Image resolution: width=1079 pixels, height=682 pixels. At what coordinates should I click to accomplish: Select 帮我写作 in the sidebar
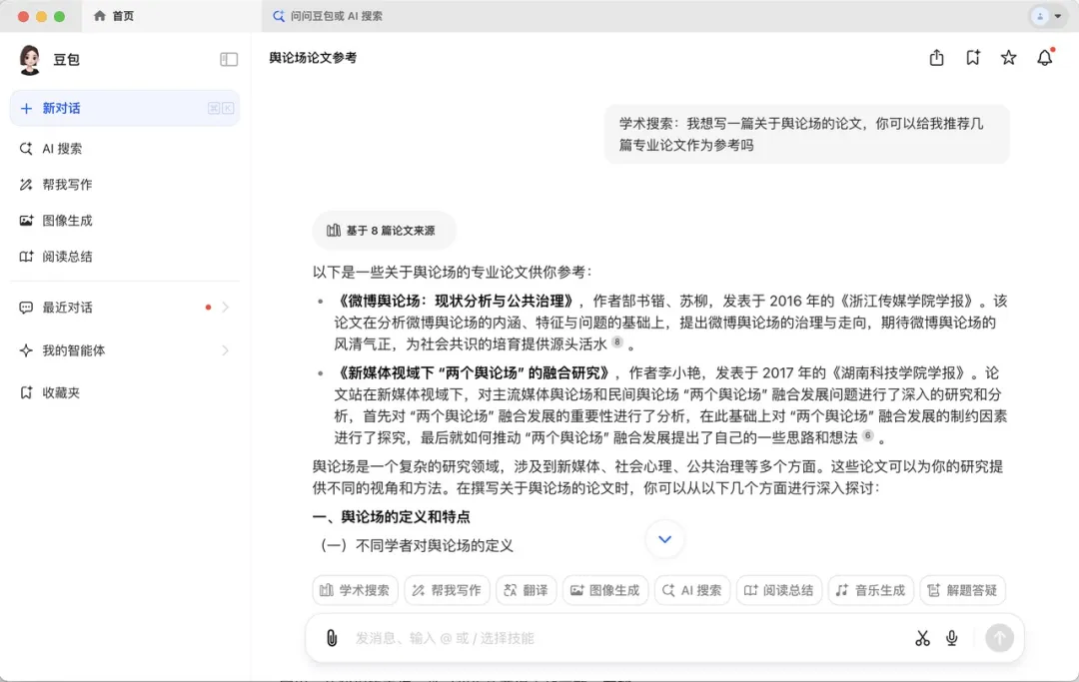[67, 185]
